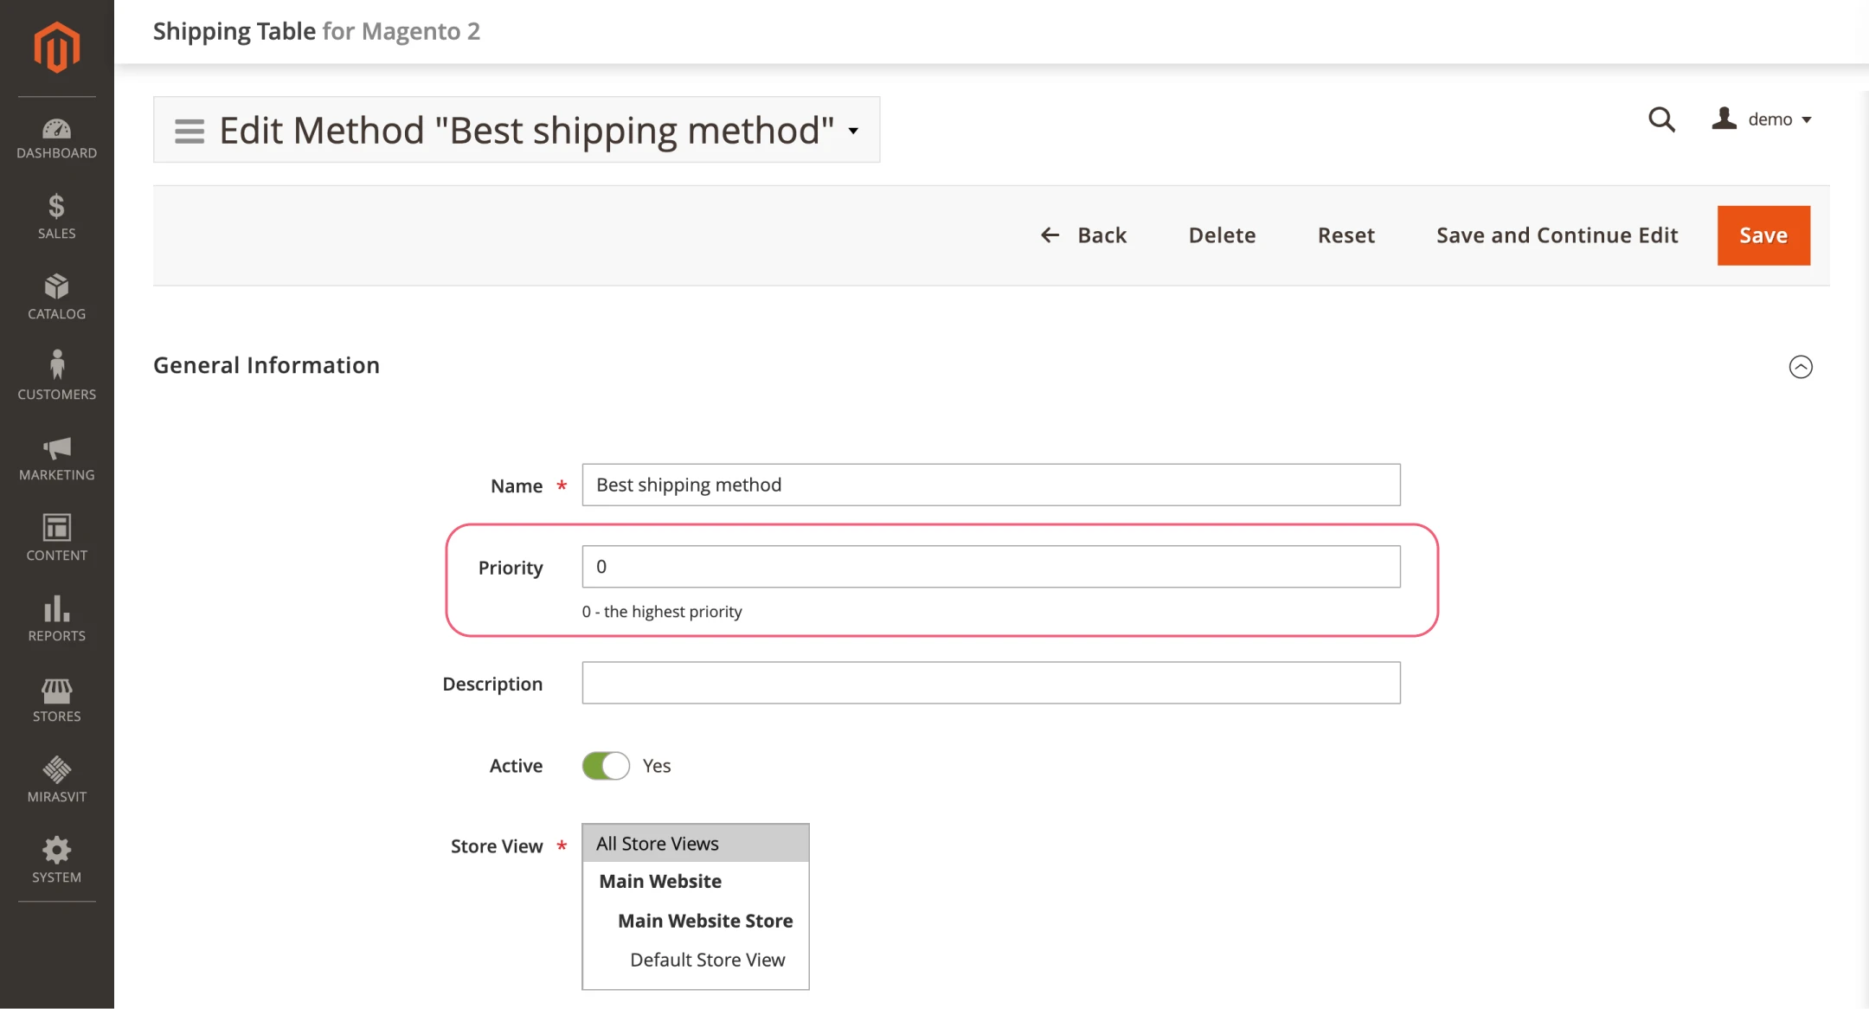
Task: Collapse the General Information section
Action: tap(1801, 367)
